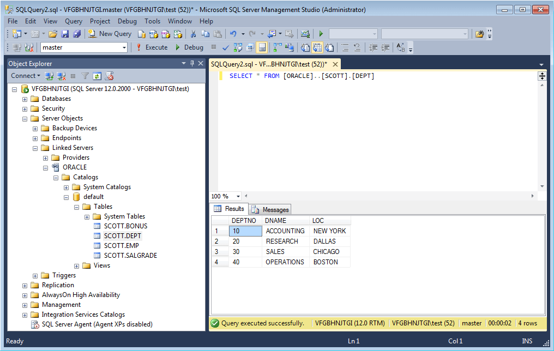554x351 pixels.
Task: Open Activity Monitor from the toolbar
Action: coord(305,34)
